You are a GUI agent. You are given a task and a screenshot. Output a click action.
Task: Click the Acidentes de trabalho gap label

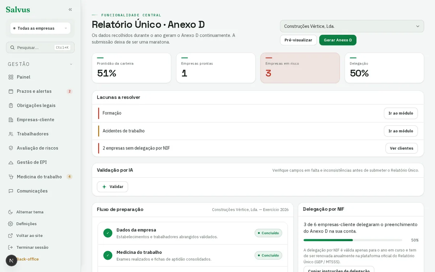coord(124,131)
